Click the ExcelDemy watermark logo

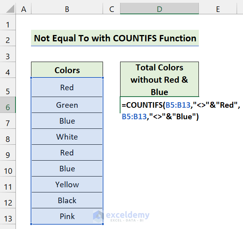[x=99, y=216]
